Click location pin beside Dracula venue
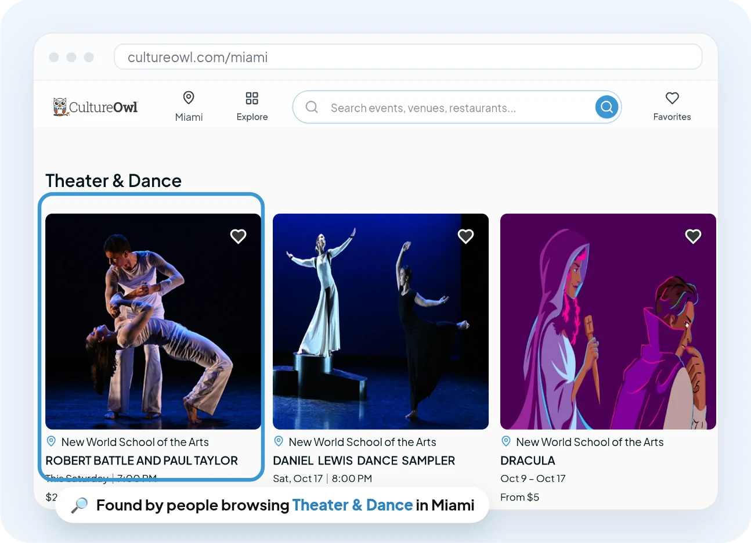The image size is (751, 543). pos(506,441)
